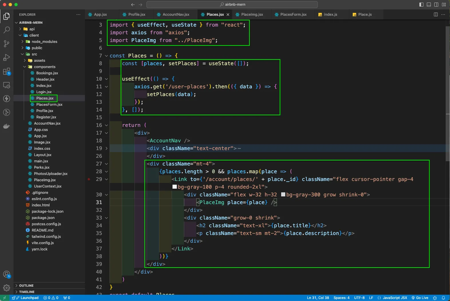Click the Explorer more actions ellipsis
The height and width of the screenshot is (301, 450).
[x=78, y=15]
